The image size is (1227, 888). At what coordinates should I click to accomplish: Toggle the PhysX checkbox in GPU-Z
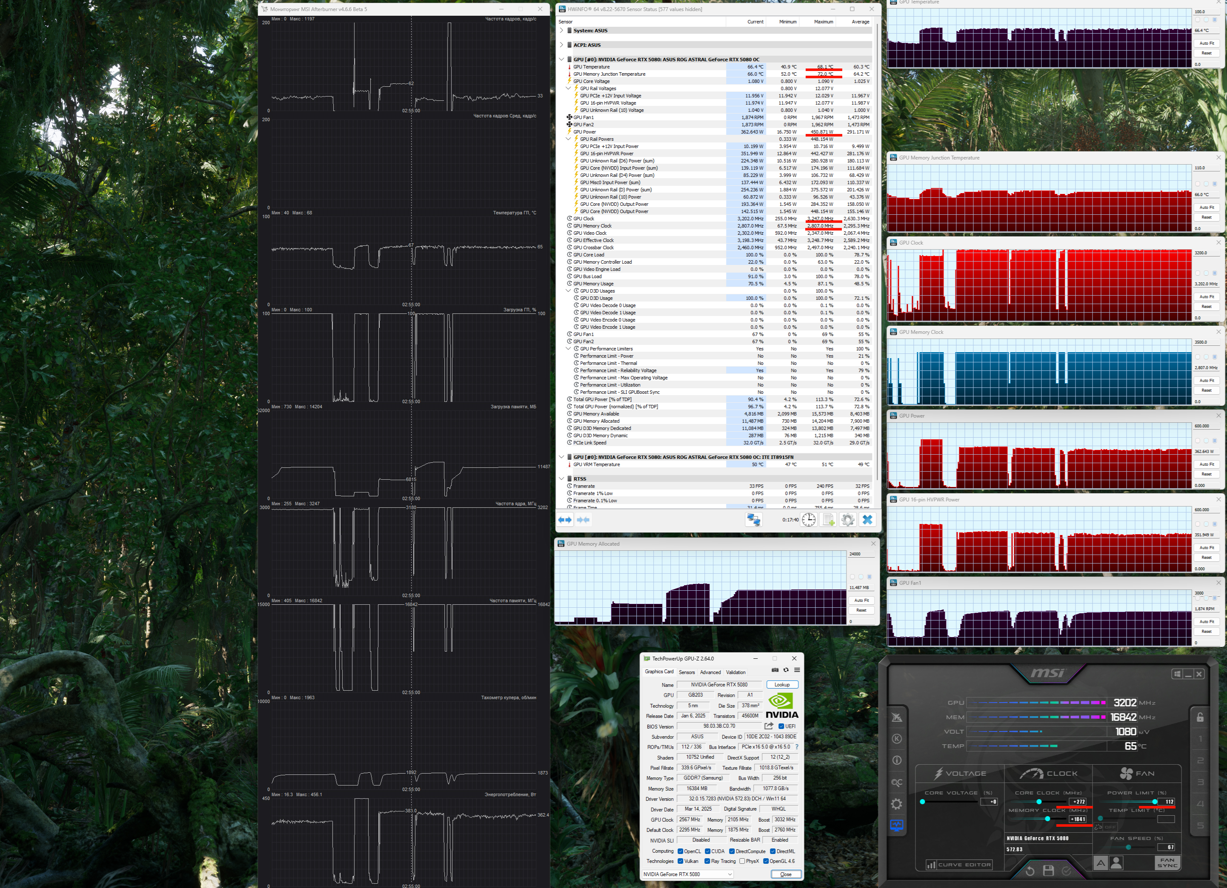[x=742, y=861]
